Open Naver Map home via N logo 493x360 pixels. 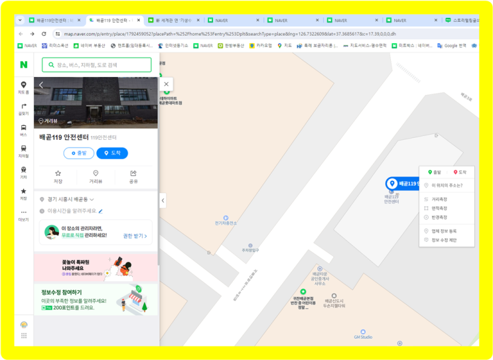[24, 65]
